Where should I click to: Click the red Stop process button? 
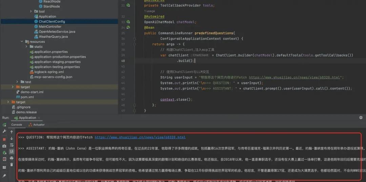(x=4, y=139)
